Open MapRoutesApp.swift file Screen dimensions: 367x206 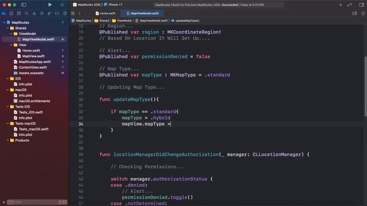[x=34, y=62]
